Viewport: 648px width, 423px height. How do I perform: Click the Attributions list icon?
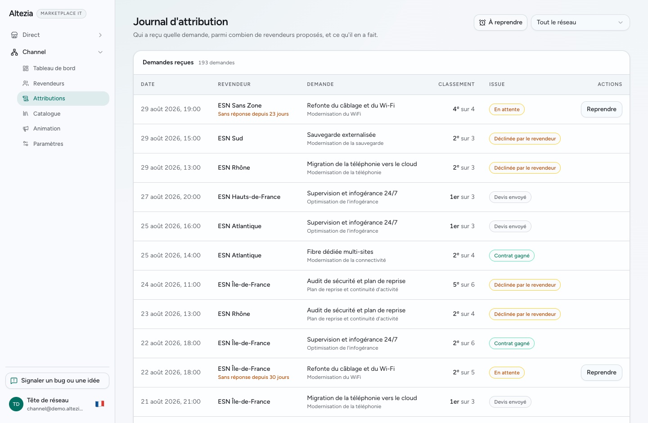tap(26, 99)
